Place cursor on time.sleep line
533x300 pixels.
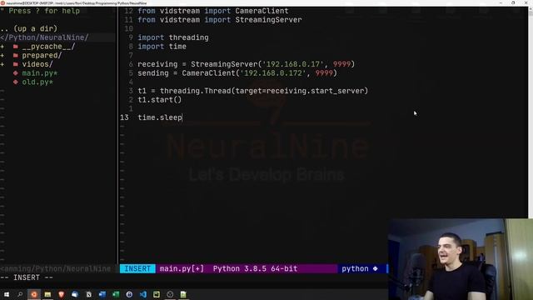[160, 117]
